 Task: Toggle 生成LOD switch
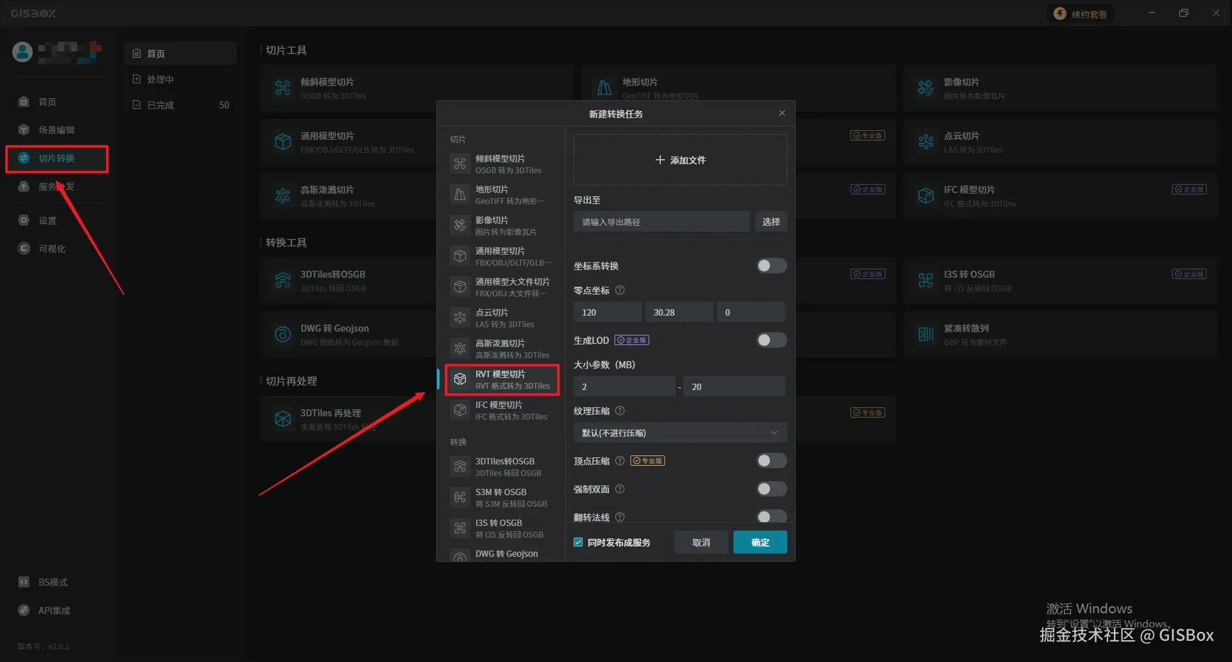pos(771,340)
